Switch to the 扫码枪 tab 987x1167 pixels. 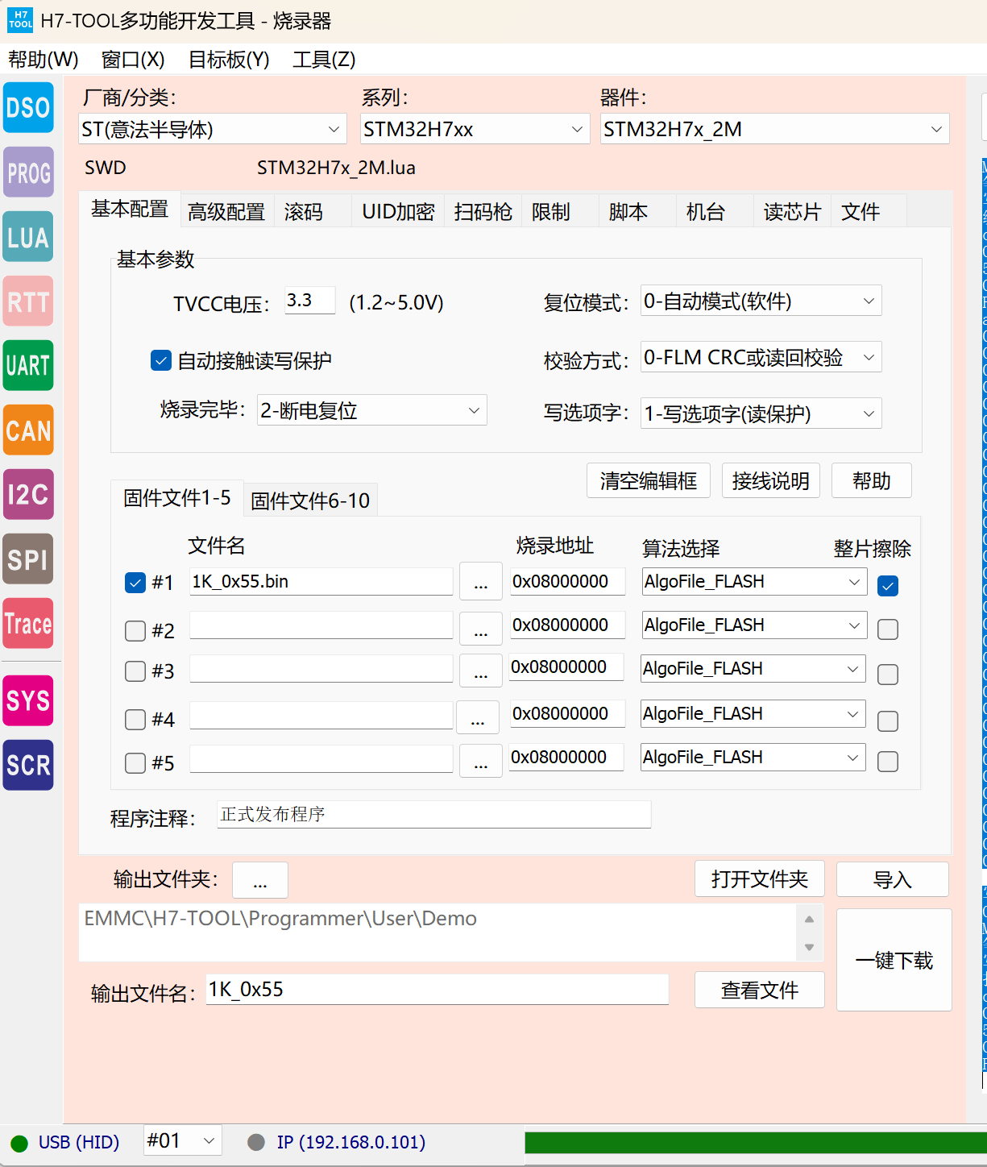(x=483, y=211)
